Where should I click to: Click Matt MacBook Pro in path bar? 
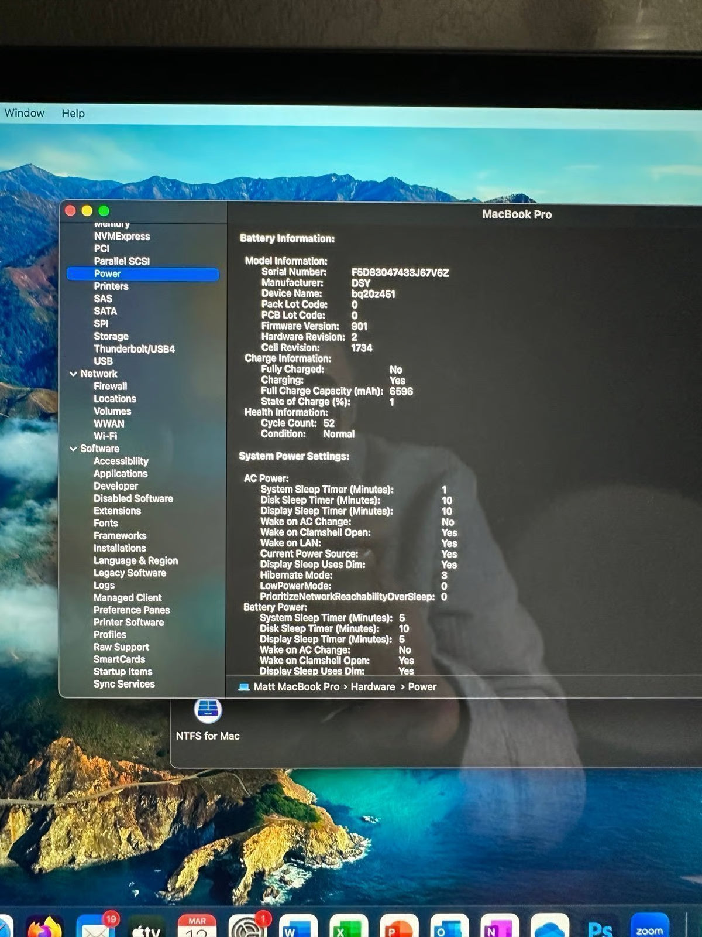(x=297, y=687)
